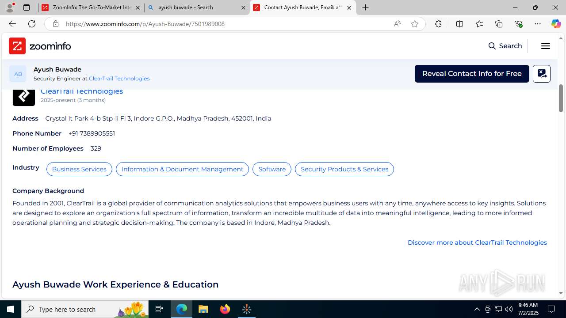The image size is (566, 318).
Task: Select the Software industry tag
Action: pos(272,169)
